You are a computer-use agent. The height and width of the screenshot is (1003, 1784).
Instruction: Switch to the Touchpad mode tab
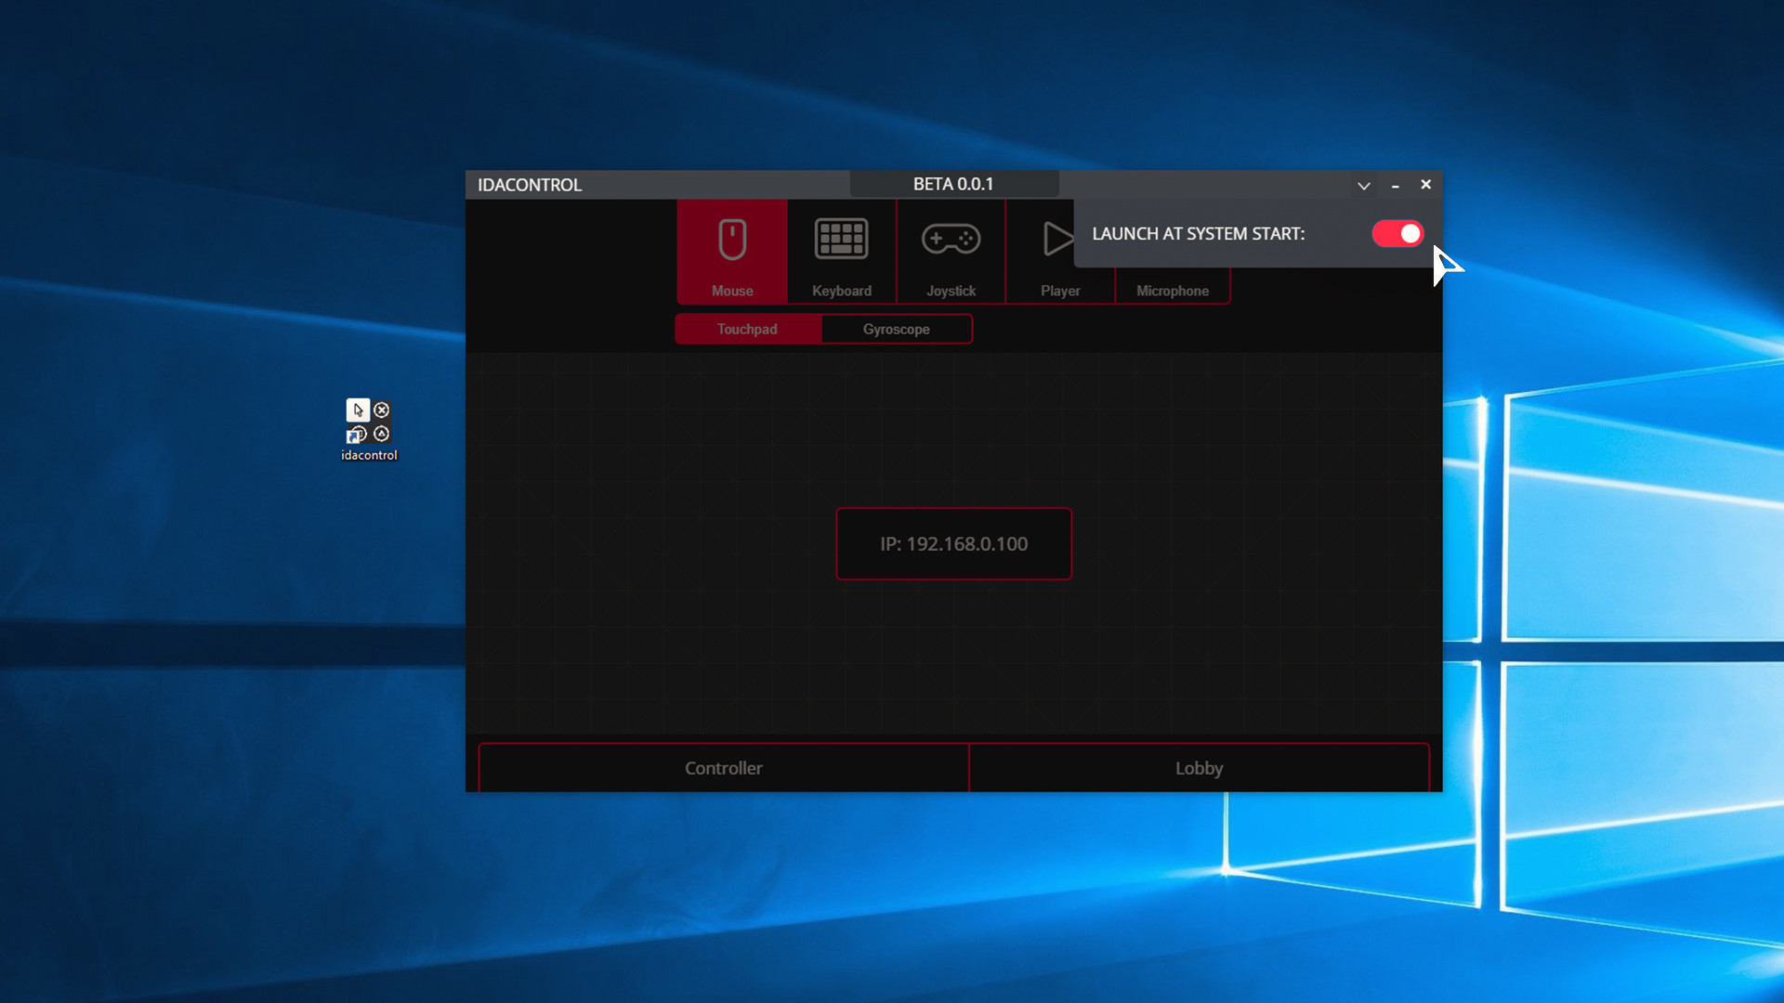pyautogui.click(x=748, y=329)
